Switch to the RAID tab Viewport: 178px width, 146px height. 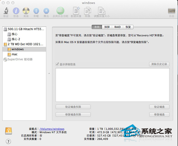coord(117,27)
